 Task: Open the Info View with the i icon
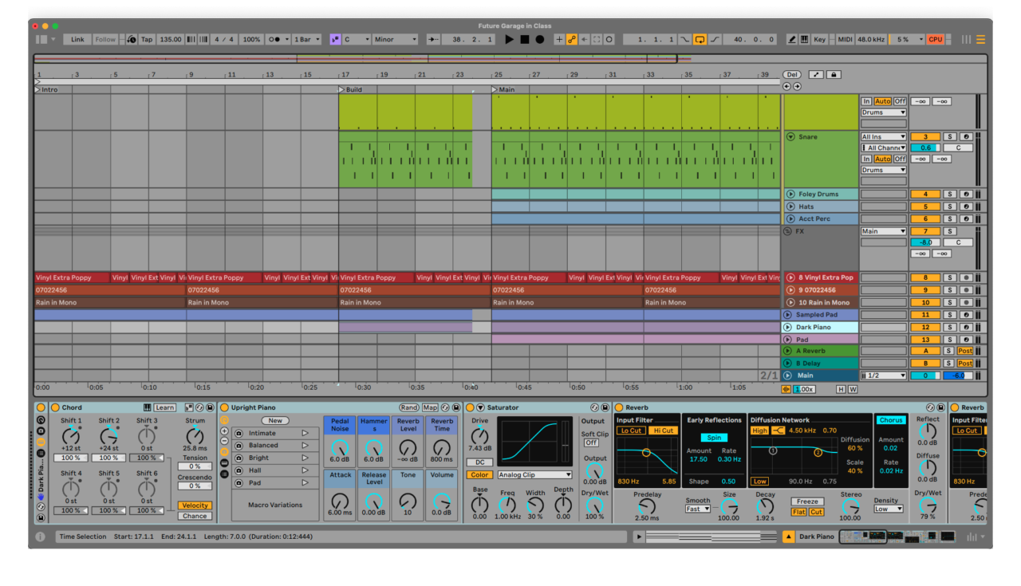40,537
